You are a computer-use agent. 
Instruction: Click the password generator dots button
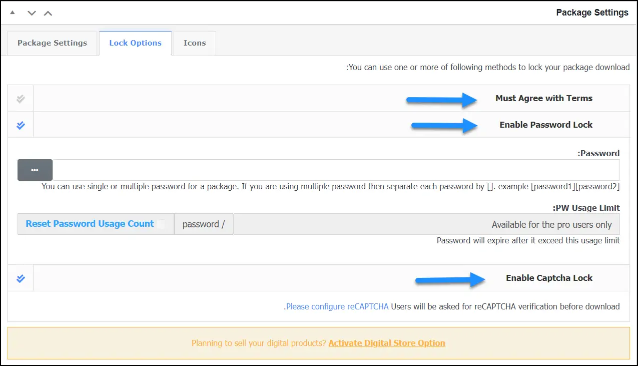(35, 170)
